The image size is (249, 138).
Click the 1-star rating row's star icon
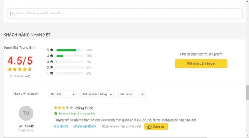pos(52,73)
